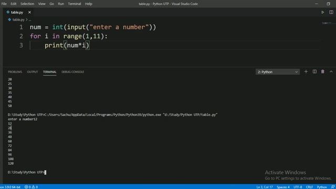
Task: Click the output value 120 in terminal
Action: (x=10, y=163)
